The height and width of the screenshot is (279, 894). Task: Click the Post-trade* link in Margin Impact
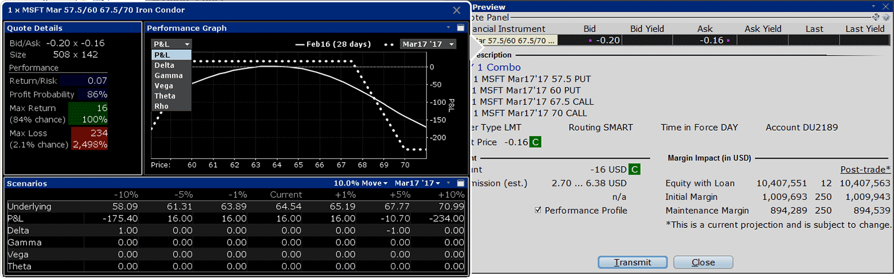point(865,170)
